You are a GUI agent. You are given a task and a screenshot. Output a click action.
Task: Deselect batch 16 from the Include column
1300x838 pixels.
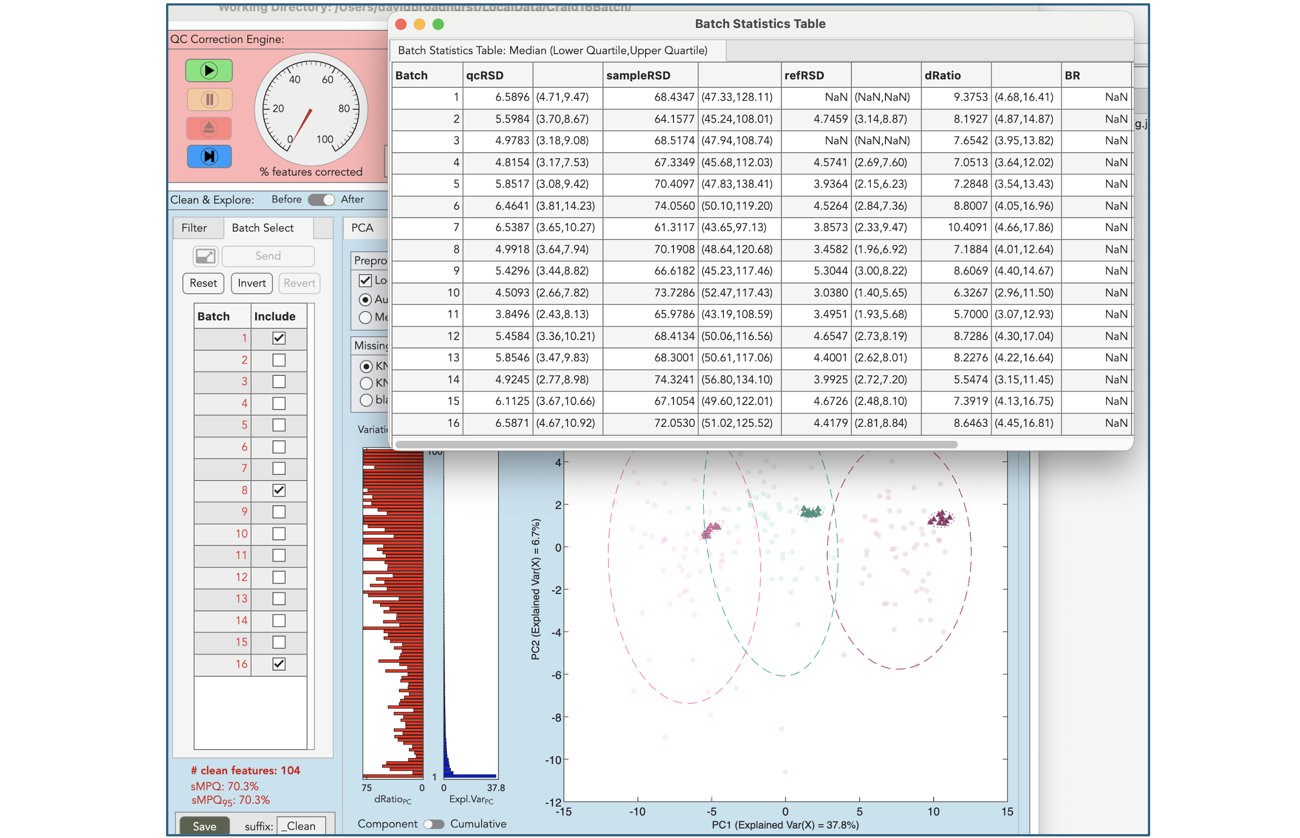[279, 664]
